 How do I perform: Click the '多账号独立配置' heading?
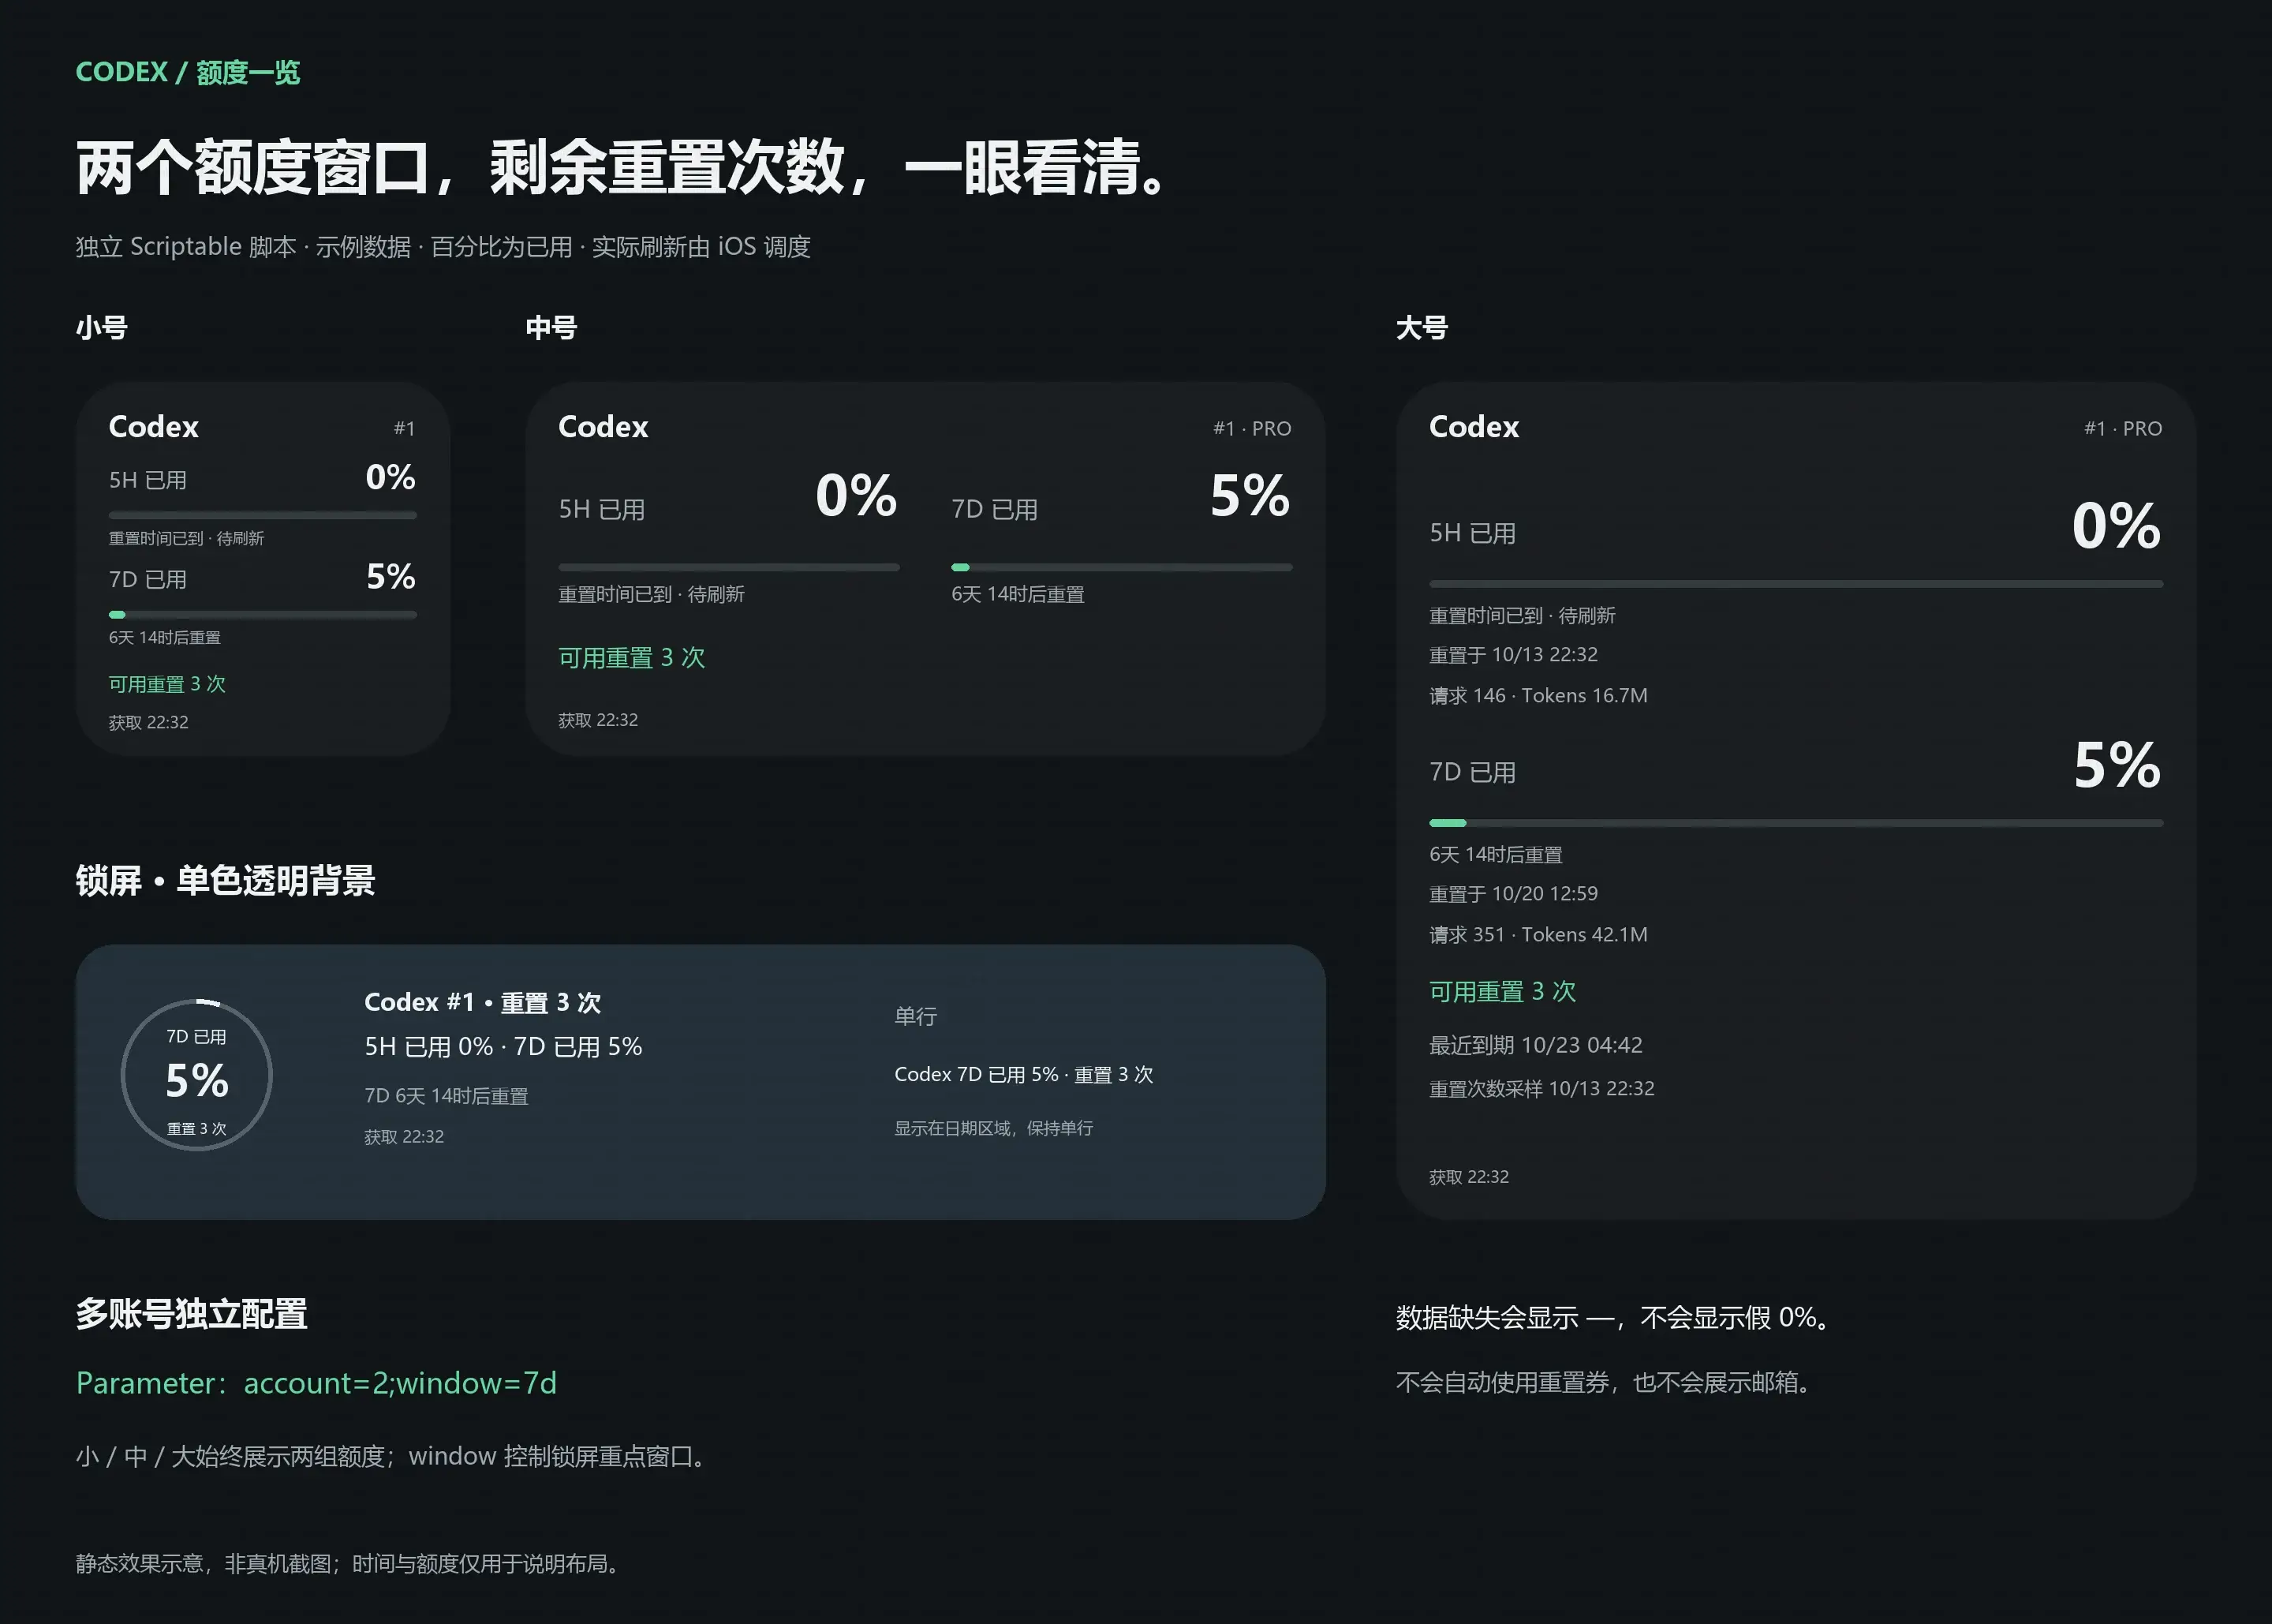(191, 1313)
